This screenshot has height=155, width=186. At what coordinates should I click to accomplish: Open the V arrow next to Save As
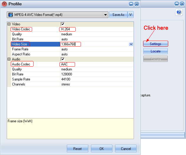(130, 15)
